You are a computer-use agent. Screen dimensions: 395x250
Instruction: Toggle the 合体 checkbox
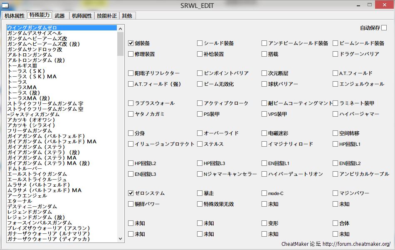pos(336,223)
